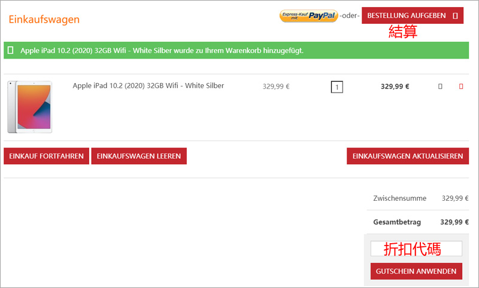Click Einkaufswagen leeren button
Image resolution: width=479 pixels, height=288 pixels.
pyautogui.click(x=139, y=156)
